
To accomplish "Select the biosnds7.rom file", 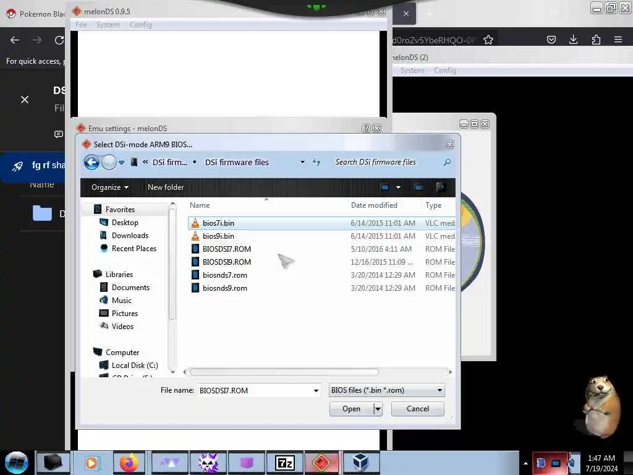I will (x=321, y=275).
